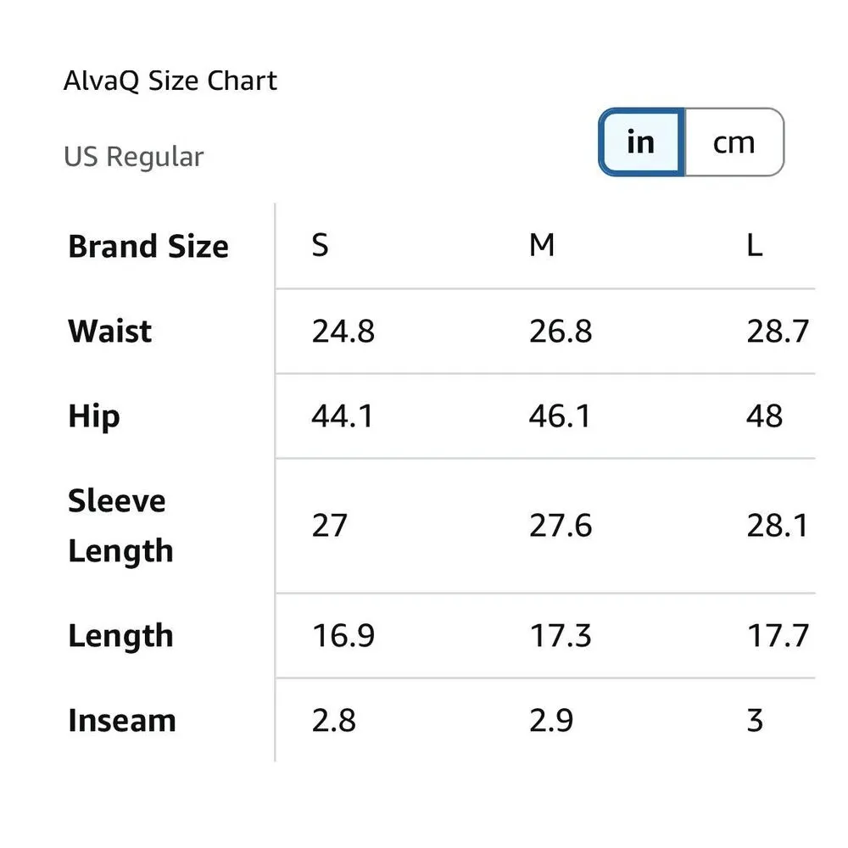Image resolution: width=848 pixels, height=848 pixels.
Task: Switch units to inches
Action: click(x=641, y=142)
